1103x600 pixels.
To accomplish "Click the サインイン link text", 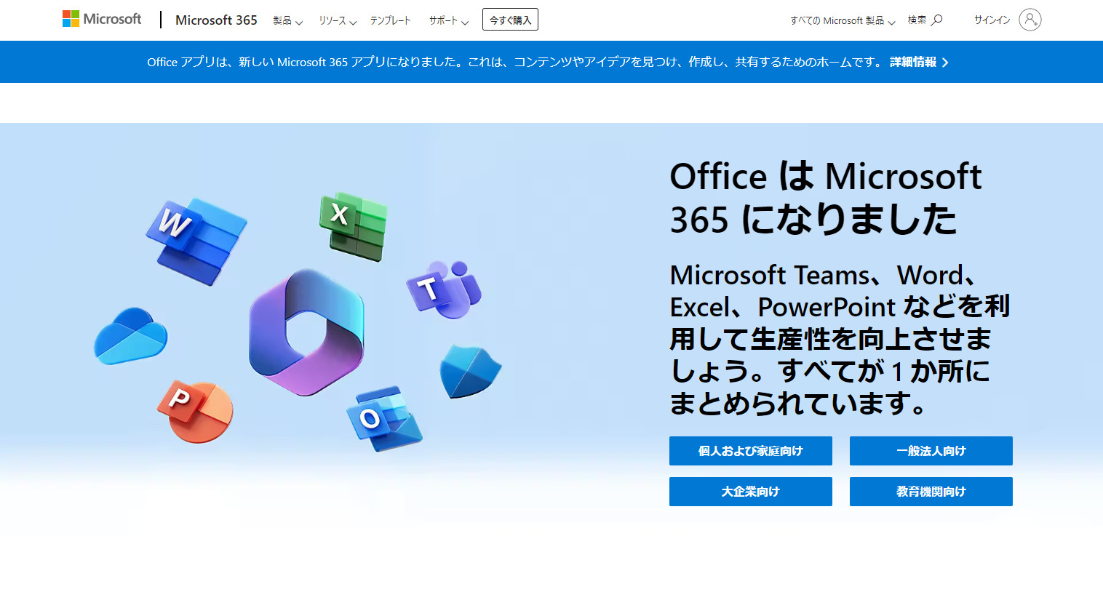I will pos(992,20).
